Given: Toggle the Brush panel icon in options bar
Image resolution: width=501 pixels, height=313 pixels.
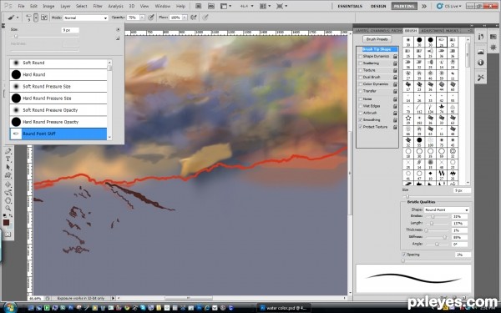Looking at the screenshot, I should (44, 18).
